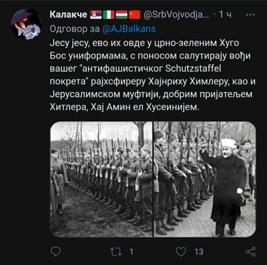Open the tweet by clicking its text body

tap(152, 75)
